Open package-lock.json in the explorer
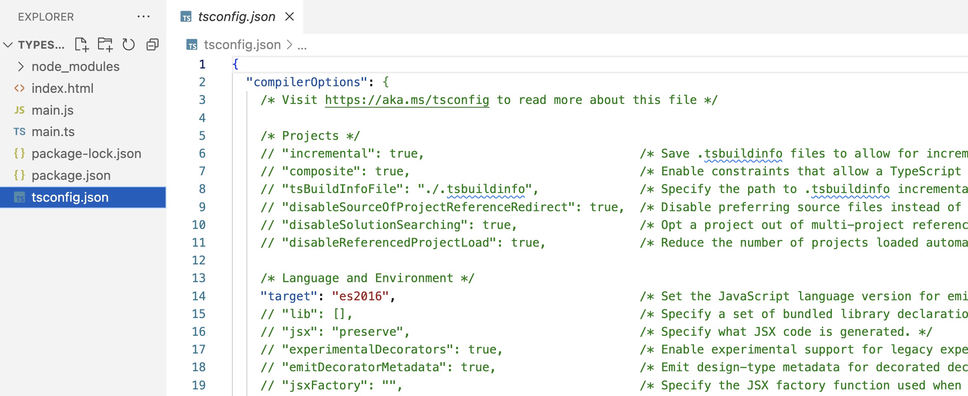968x396 pixels. (x=86, y=153)
